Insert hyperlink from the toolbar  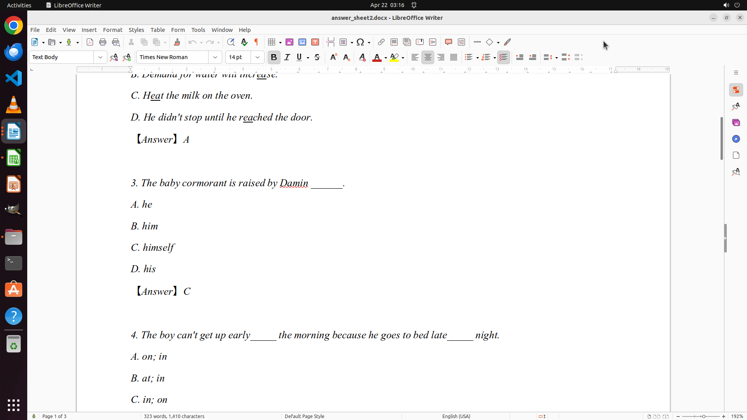pos(381,42)
